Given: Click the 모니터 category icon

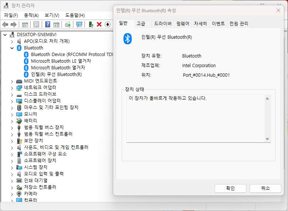Looking at the screenshot, I should coord(19,114).
